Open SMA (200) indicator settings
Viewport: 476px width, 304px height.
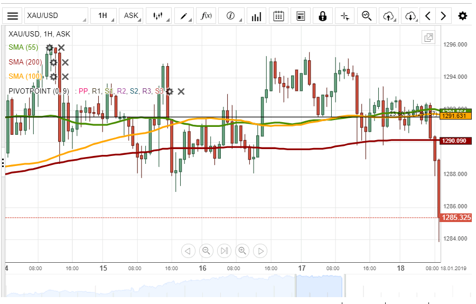pos(53,62)
